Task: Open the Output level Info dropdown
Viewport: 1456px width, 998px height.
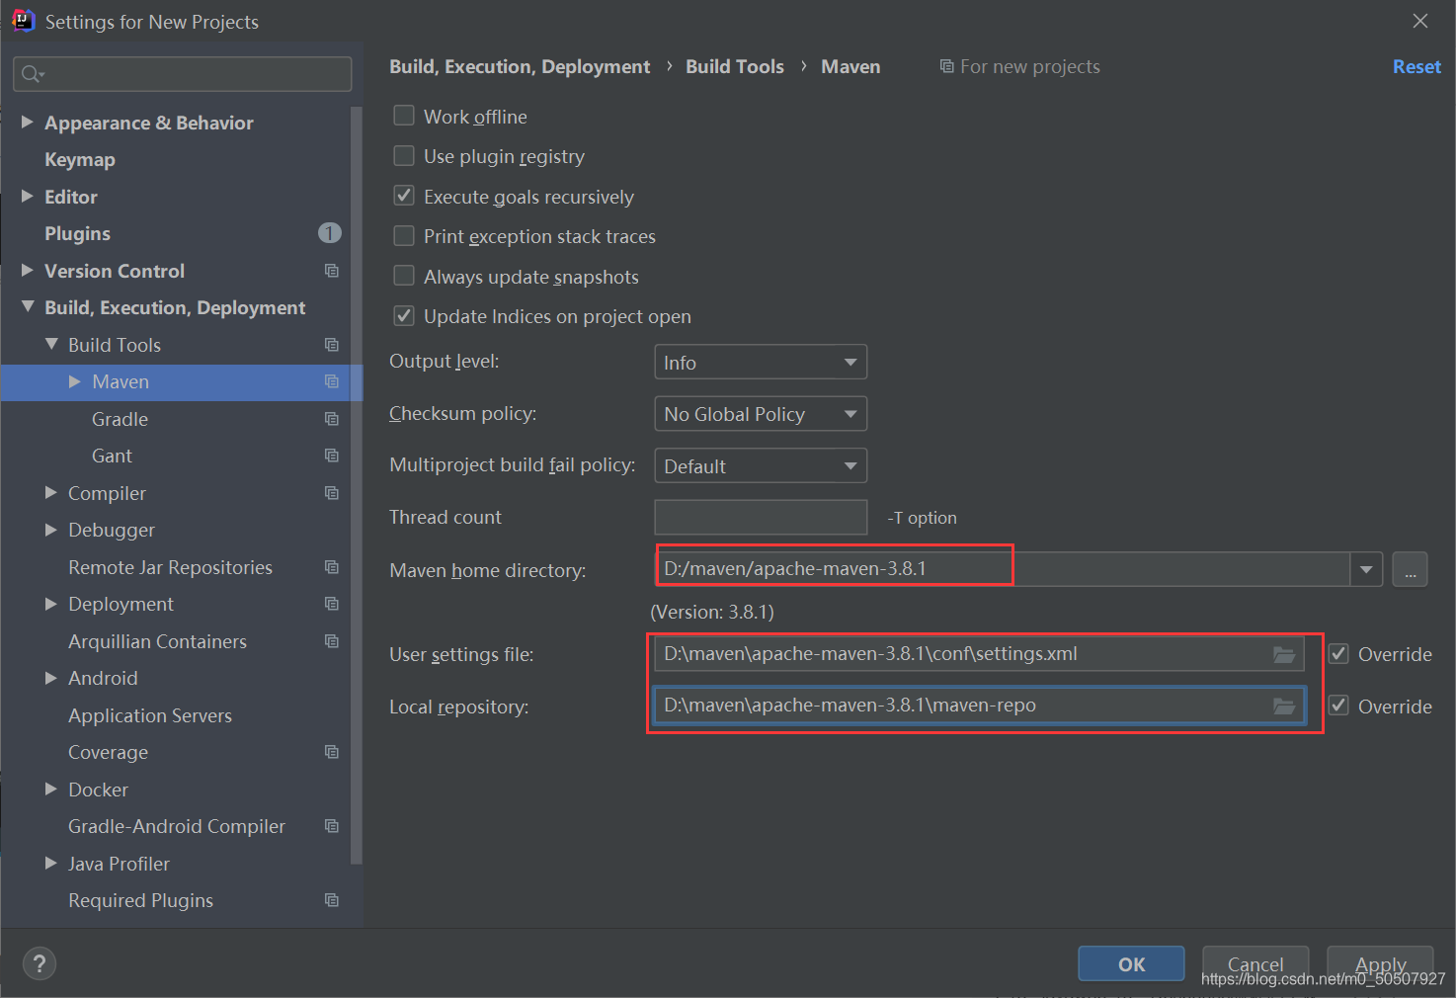Action: click(761, 362)
